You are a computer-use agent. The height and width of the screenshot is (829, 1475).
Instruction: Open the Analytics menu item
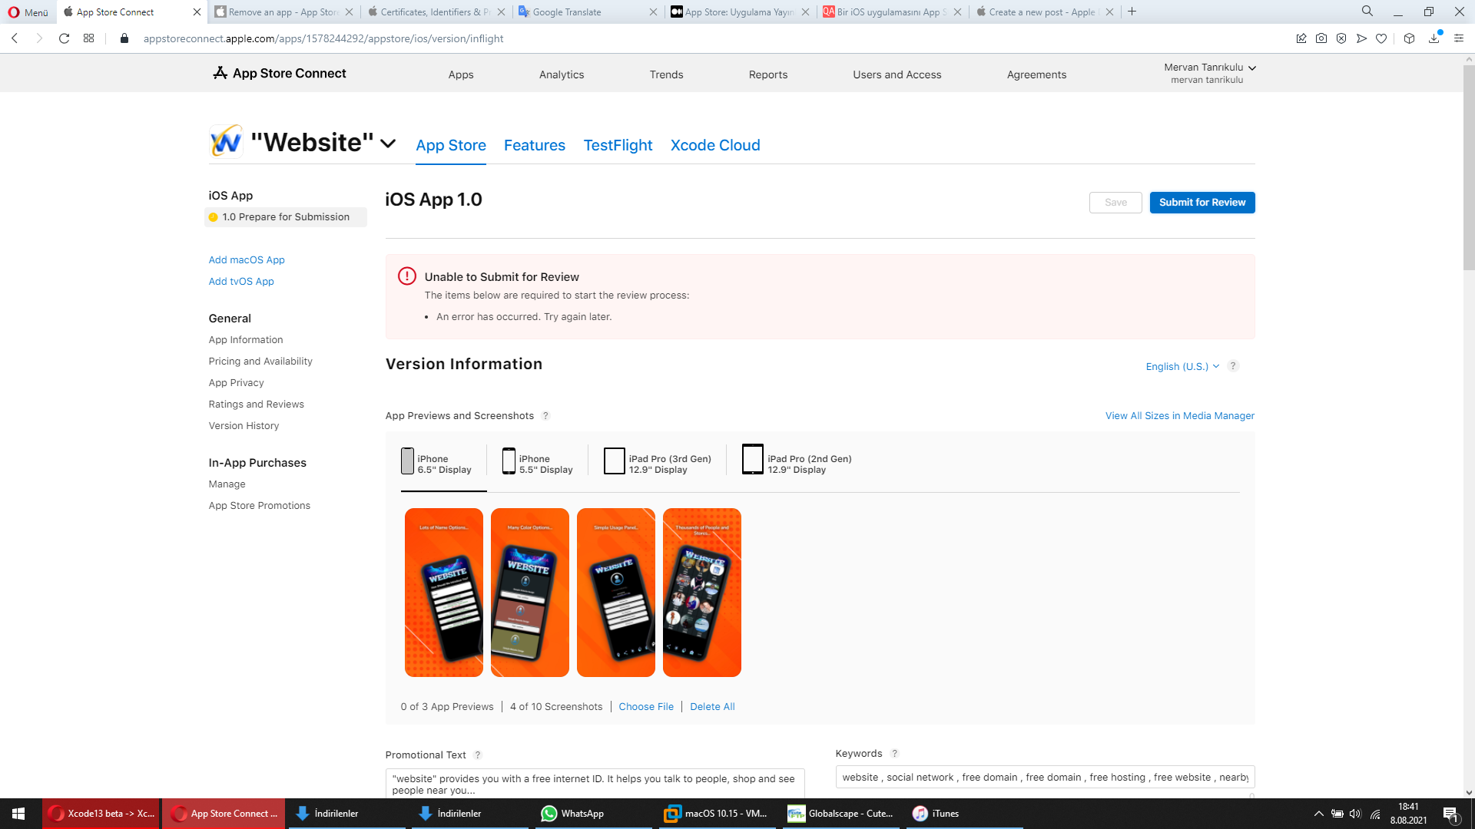click(x=562, y=74)
